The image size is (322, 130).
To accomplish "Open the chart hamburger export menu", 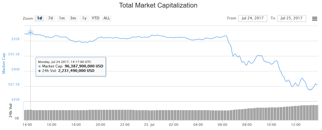I will pyautogui.click(x=315, y=18).
